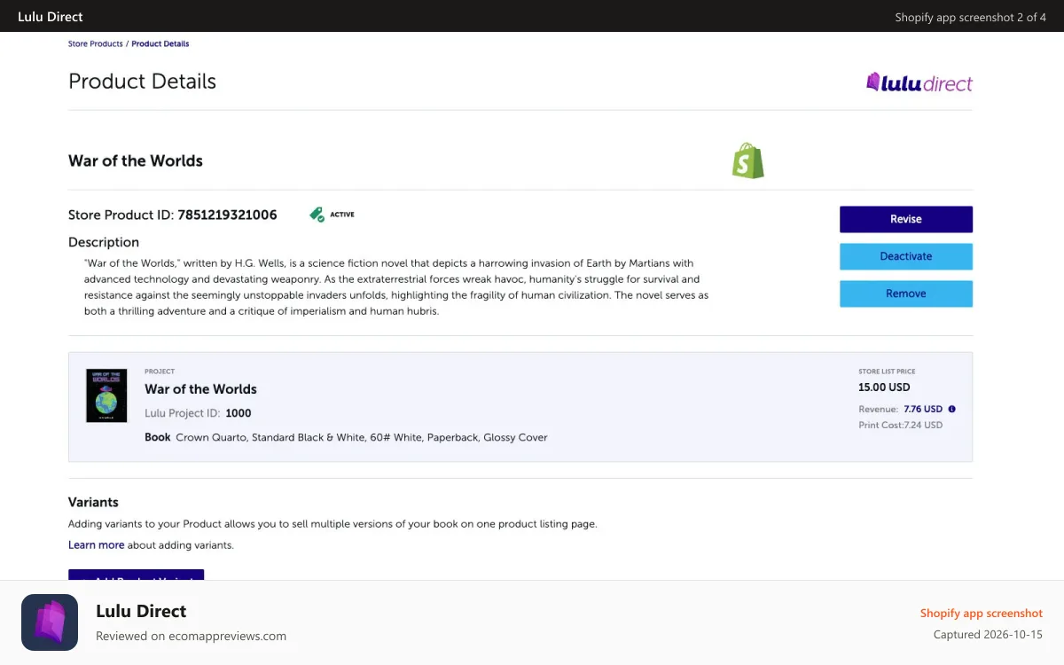1064x665 pixels.
Task: Click the Crown Quarto book specification text
Action: pyautogui.click(x=362, y=437)
